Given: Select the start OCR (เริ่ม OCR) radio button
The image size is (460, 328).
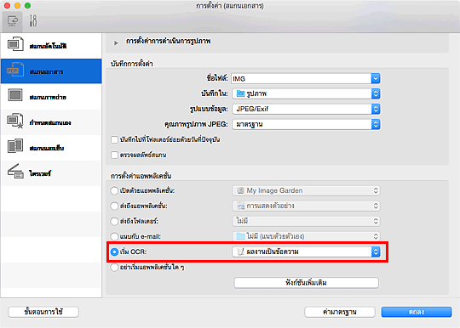Looking at the screenshot, I should (x=114, y=252).
